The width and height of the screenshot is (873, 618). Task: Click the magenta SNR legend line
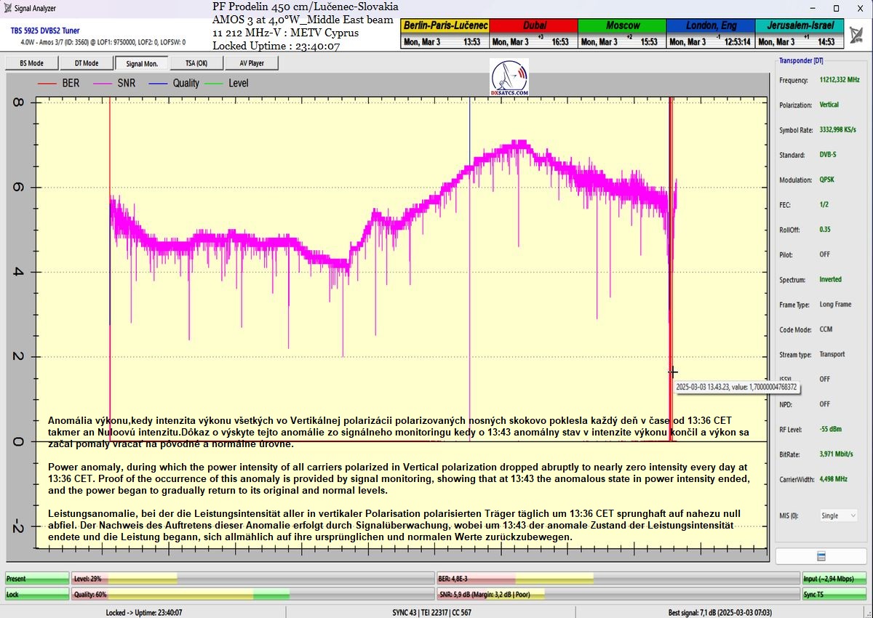[x=102, y=84]
